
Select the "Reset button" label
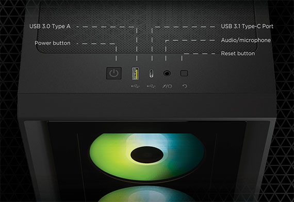tap(238, 54)
